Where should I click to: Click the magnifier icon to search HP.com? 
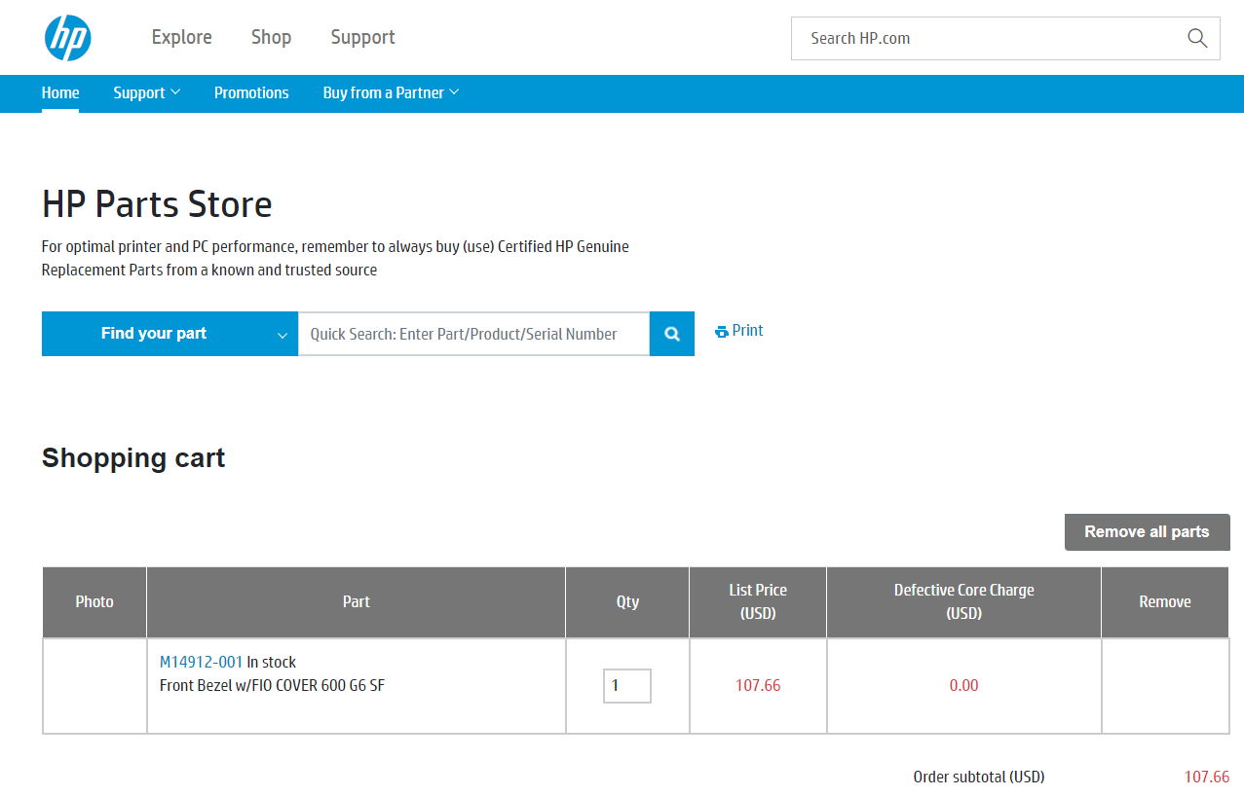[1196, 38]
